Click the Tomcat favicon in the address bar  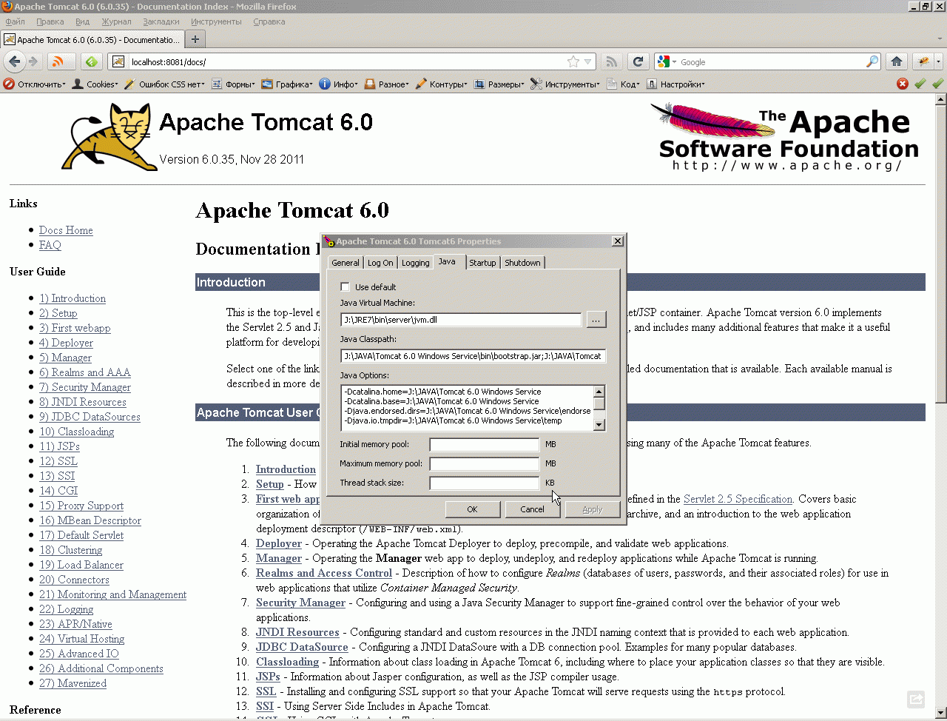[118, 61]
